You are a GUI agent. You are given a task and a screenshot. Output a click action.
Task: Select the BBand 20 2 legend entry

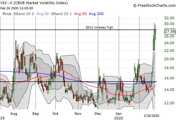tap(24, 14)
